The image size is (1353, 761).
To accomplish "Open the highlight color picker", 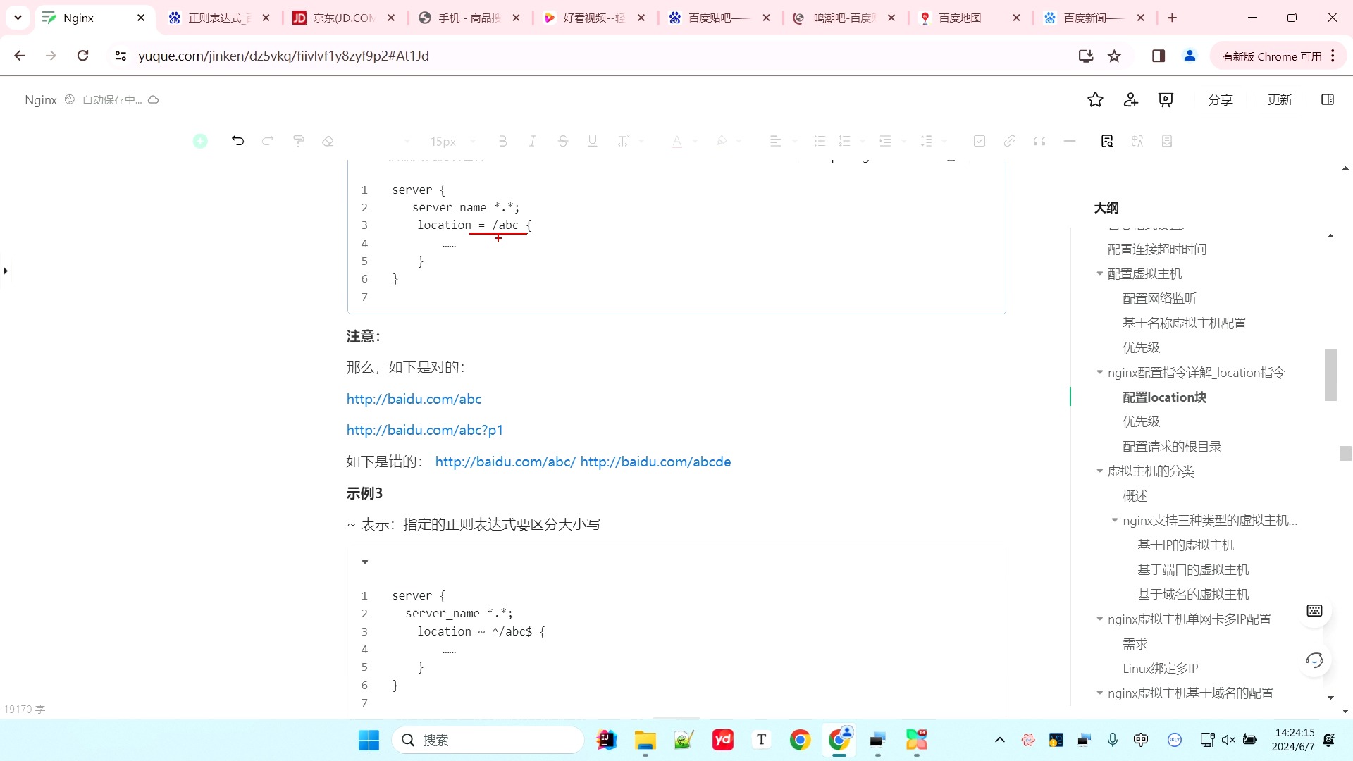I will tap(721, 141).
